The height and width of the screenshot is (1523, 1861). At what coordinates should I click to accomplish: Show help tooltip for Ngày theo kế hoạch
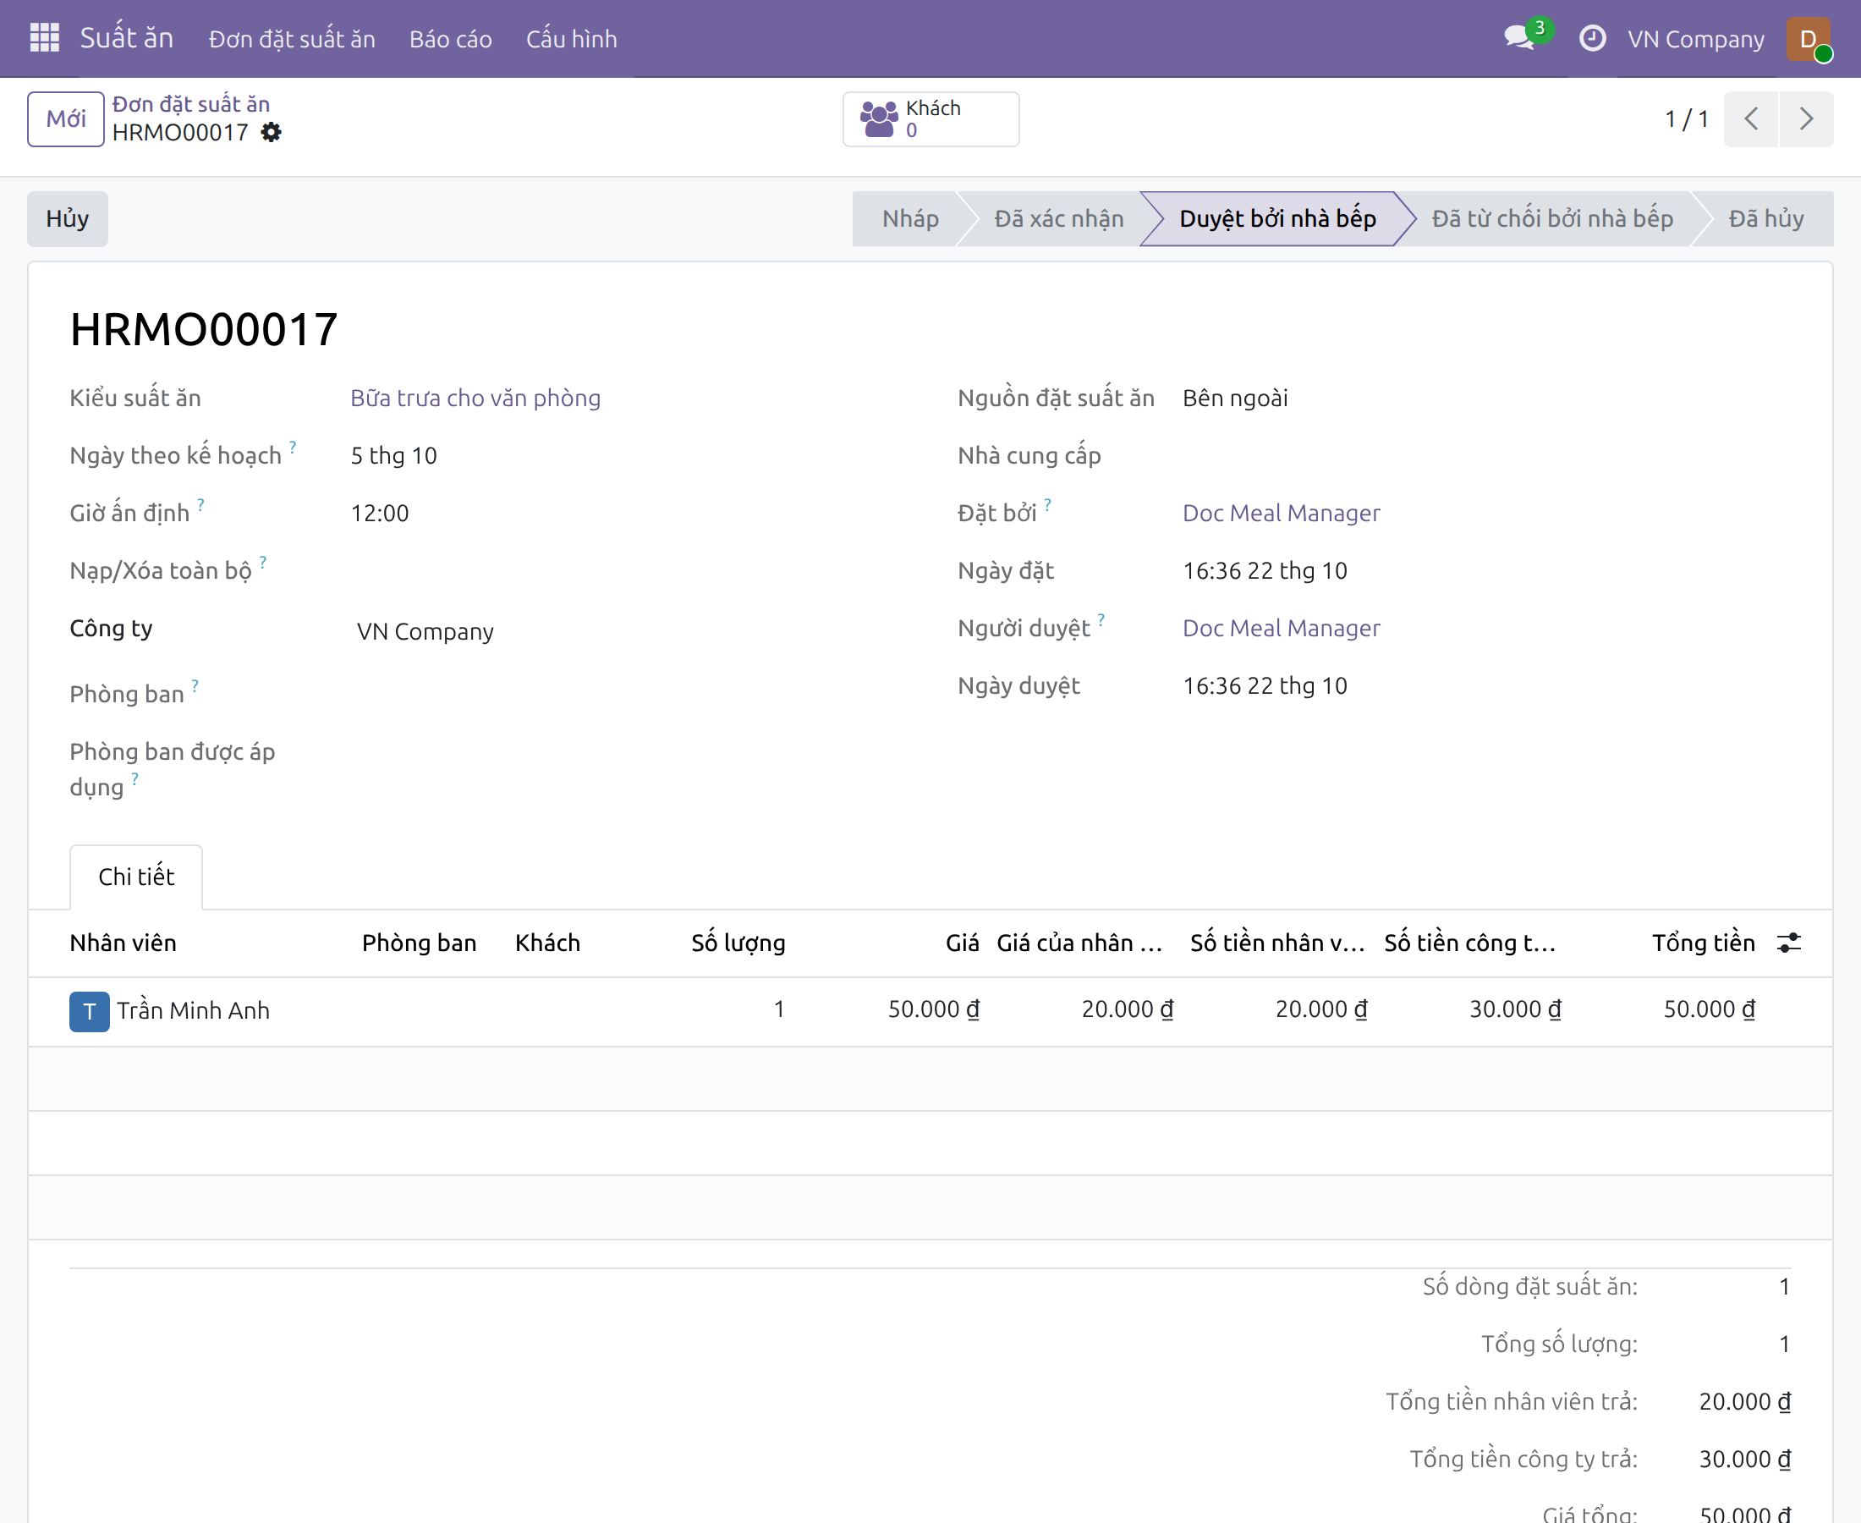(x=293, y=446)
